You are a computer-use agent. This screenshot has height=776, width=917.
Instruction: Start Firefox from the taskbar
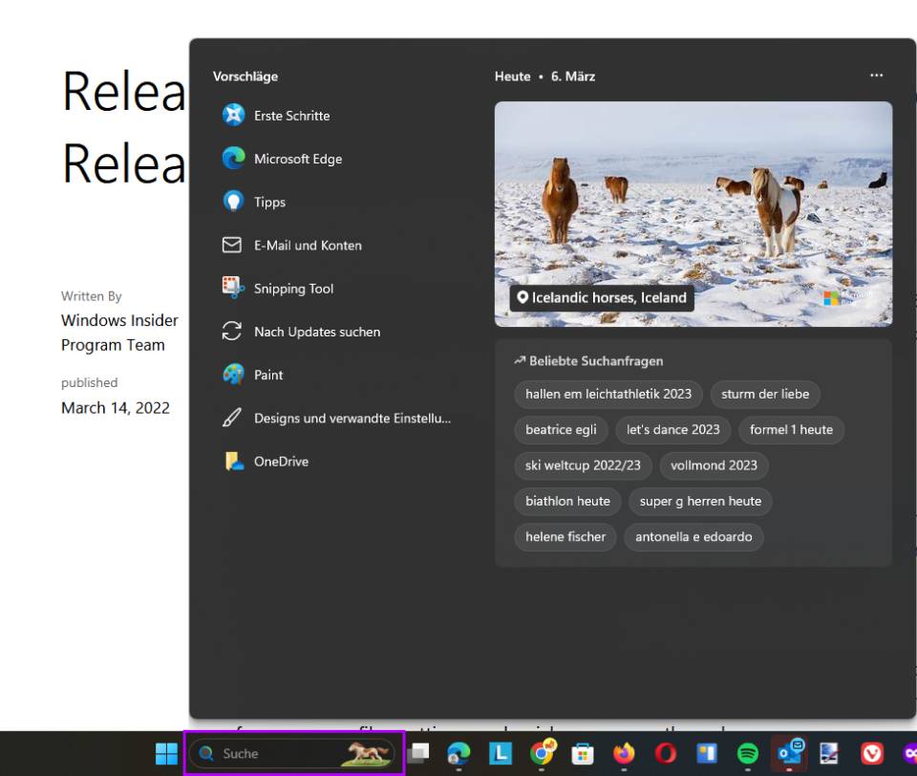626,754
